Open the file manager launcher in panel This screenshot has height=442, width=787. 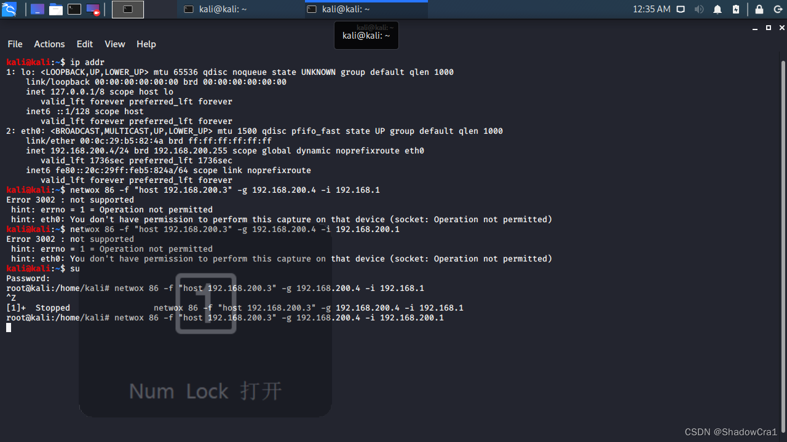click(56, 9)
